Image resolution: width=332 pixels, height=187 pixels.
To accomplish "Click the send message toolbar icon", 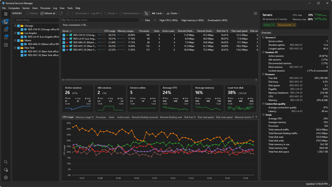I will pos(68,14).
